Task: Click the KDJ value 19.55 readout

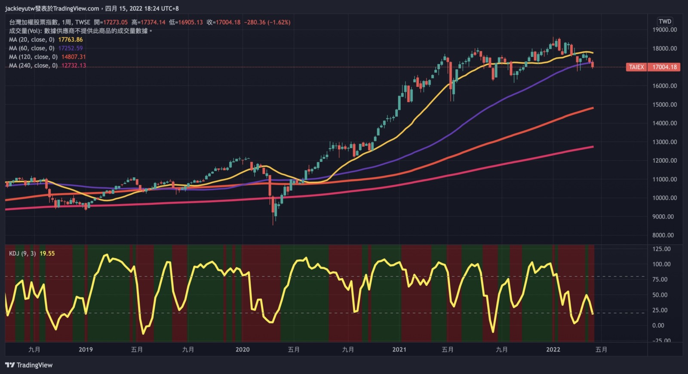Action: tap(47, 253)
